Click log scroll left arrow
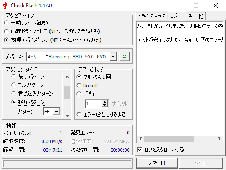The width and height of the screenshot is (226, 170). 140,139
